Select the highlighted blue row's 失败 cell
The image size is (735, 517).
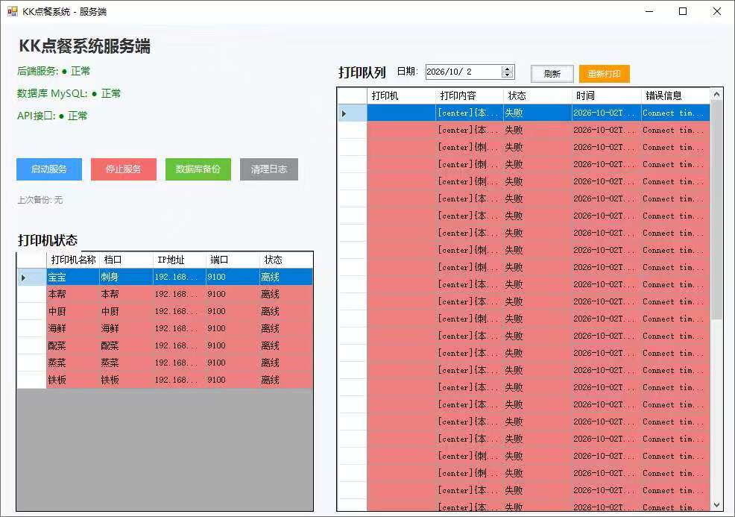coord(538,113)
